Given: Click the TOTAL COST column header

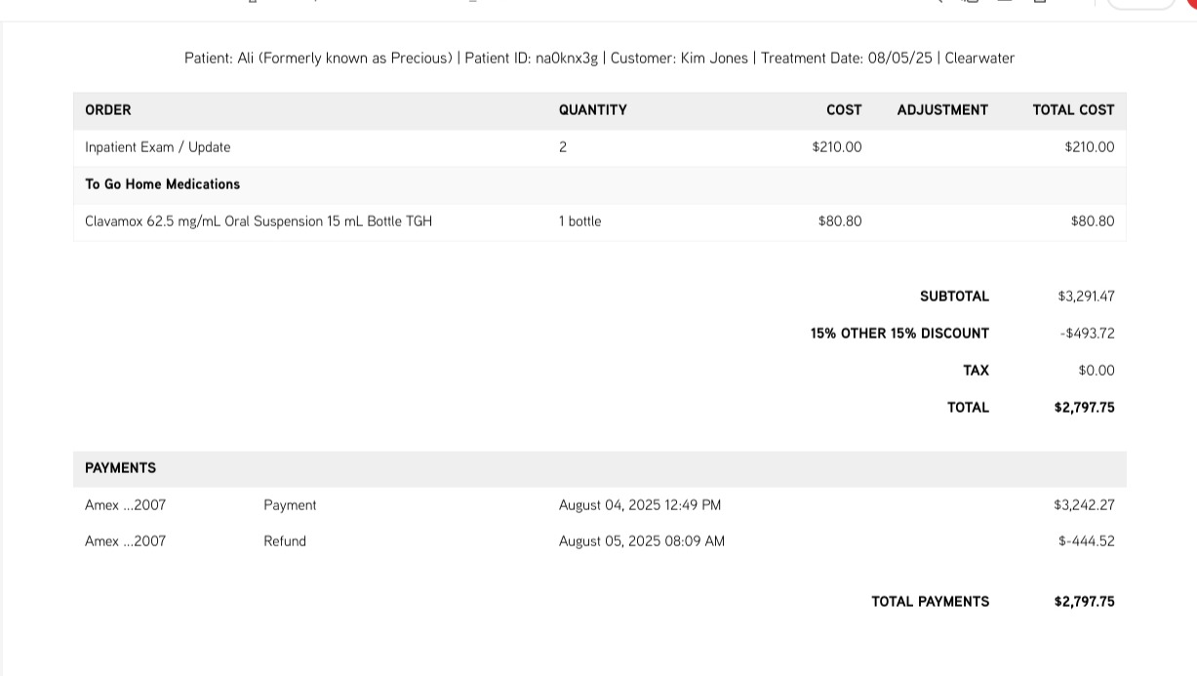Looking at the screenshot, I should click(x=1073, y=110).
